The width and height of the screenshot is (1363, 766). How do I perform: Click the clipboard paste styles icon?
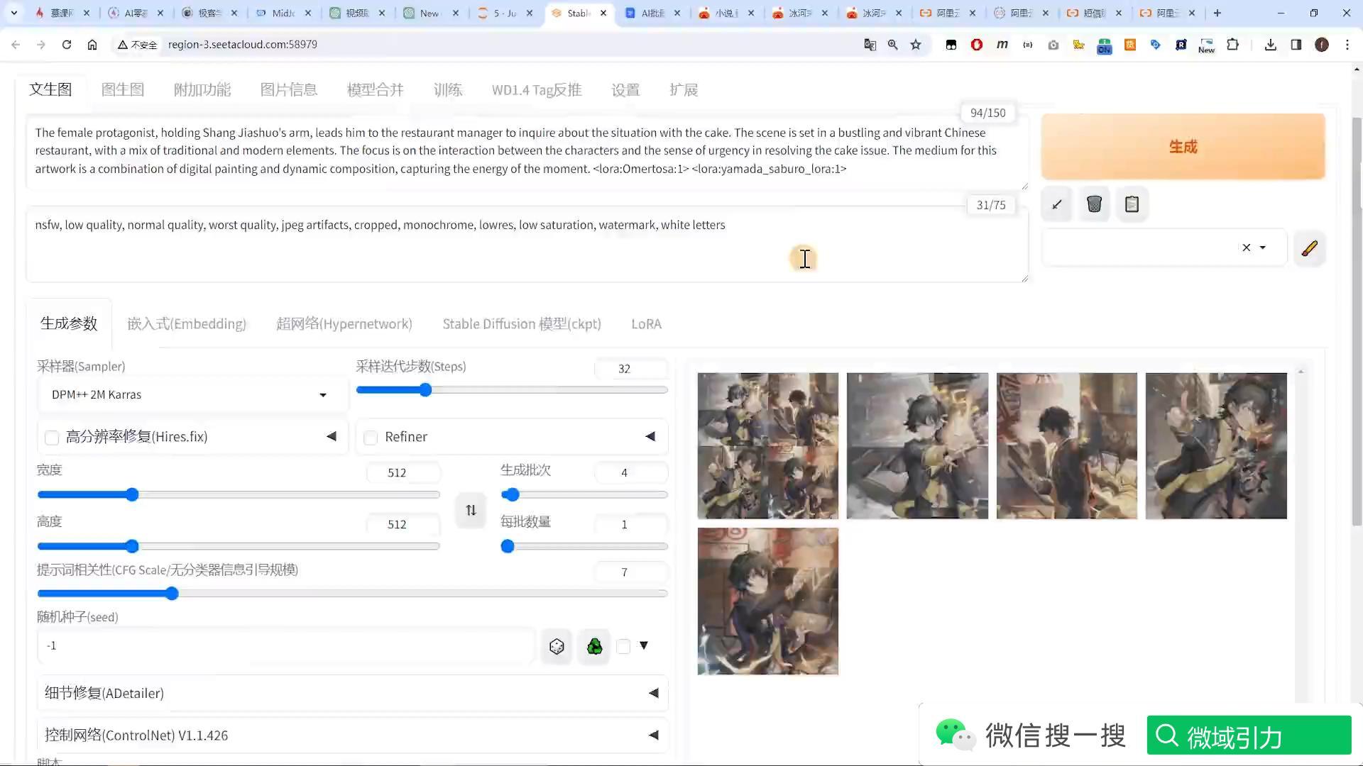pyautogui.click(x=1132, y=205)
